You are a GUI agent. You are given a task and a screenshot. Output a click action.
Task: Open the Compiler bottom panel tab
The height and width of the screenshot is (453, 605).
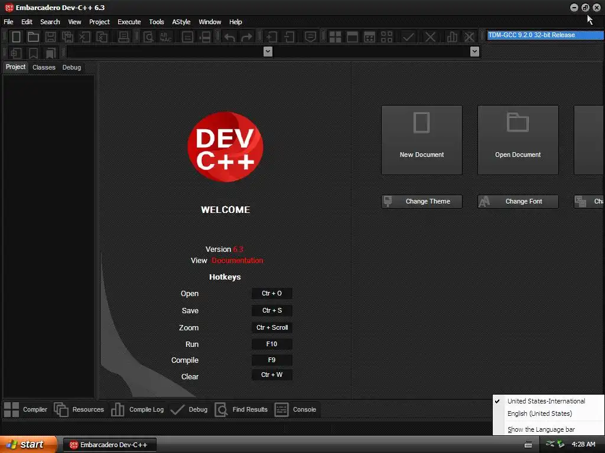26,409
